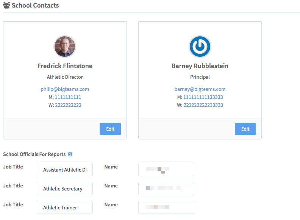
Task: Click the School Contacts group icon
Action: click(x=6, y=6)
